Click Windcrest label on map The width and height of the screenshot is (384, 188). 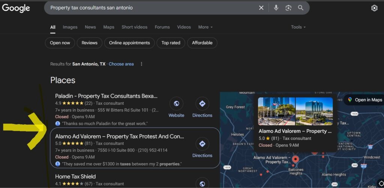[x=372, y=157]
